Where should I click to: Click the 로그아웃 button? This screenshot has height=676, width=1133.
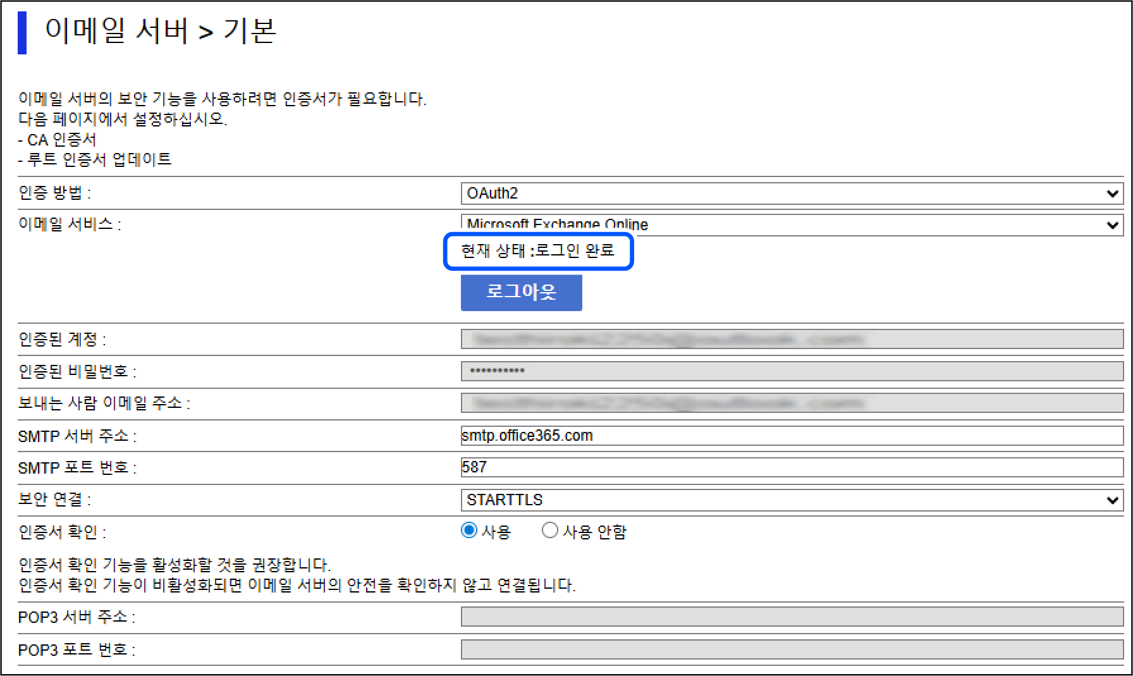[x=521, y=292]
